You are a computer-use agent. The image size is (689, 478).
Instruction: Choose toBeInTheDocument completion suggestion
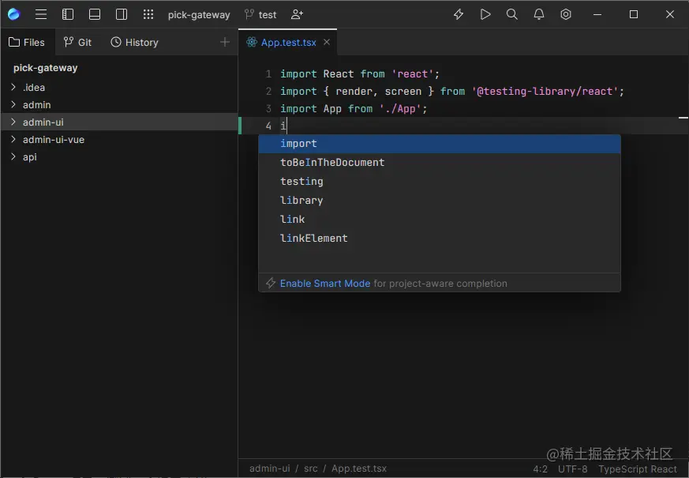pyautogui.click(x=440, y=163)
